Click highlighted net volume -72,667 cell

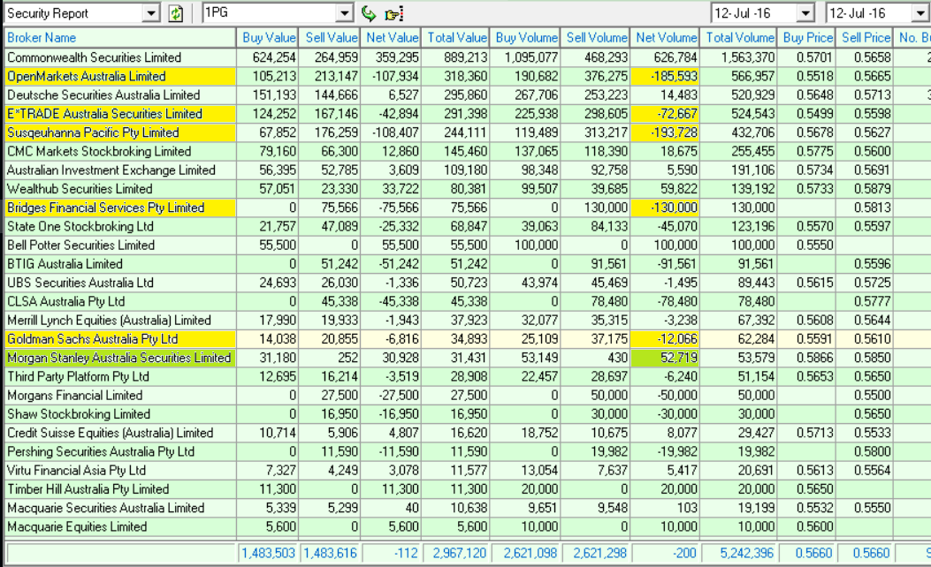click(x=665, y=114)
